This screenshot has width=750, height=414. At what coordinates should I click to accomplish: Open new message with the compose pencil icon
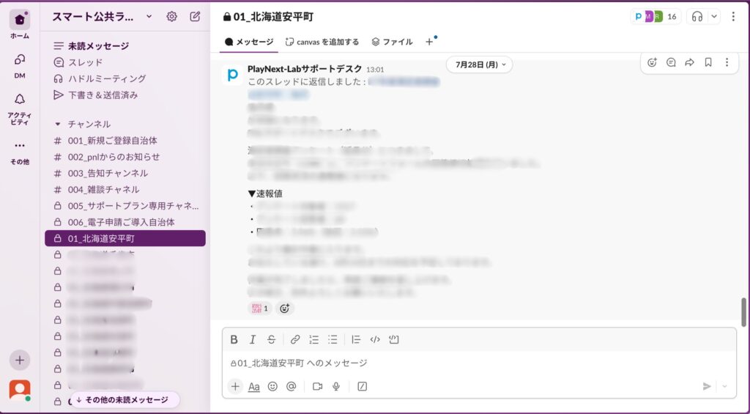pos(195,16)
